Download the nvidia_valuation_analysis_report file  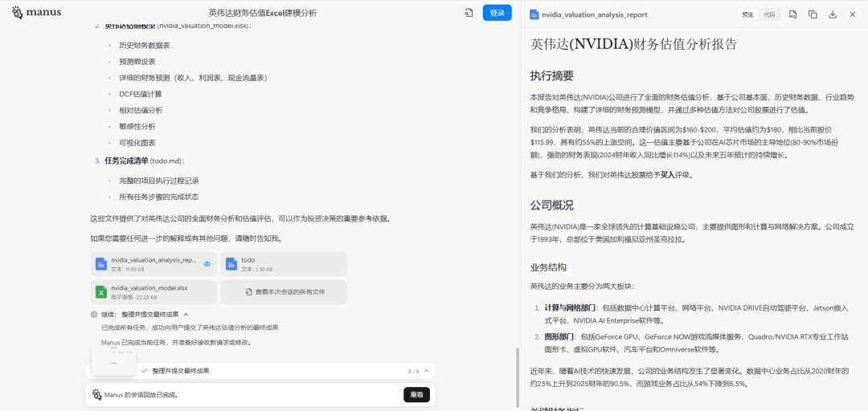(x=833, y=14)
